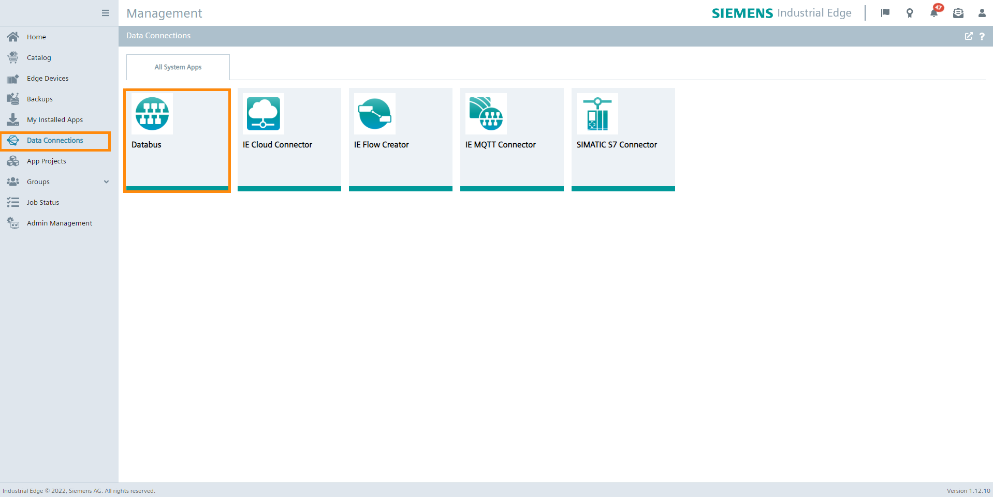The image size is (993, 497).
Task: Expand the Groups menu chevron
Action: click(x=106, y=182)
